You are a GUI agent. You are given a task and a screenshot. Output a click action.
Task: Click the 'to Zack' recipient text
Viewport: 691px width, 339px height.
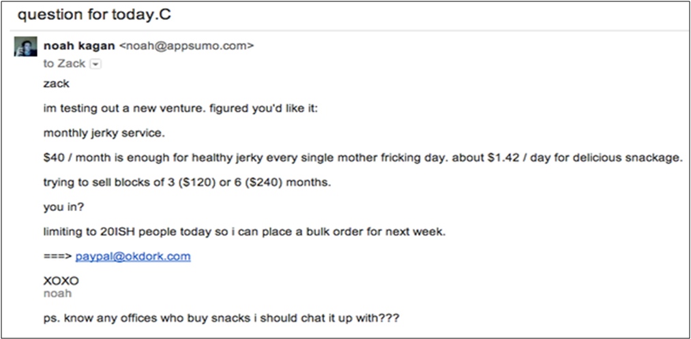64,64
